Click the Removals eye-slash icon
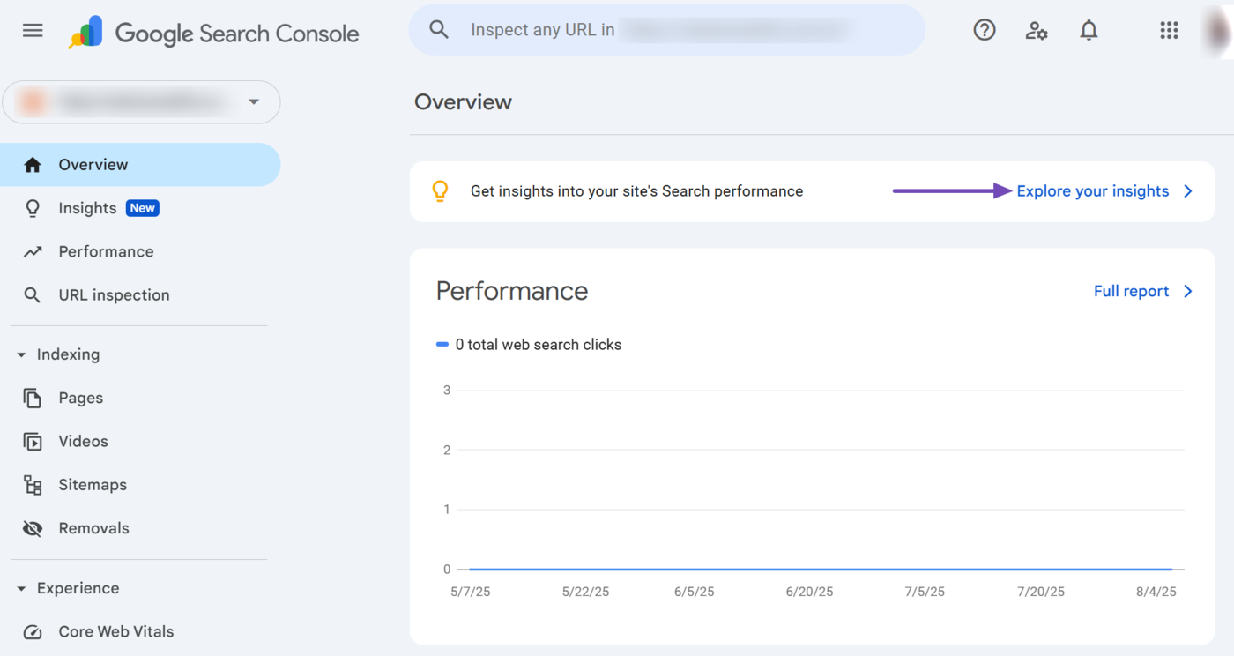The height and width of the screenshot is (656, 1234). click(33, 529)
